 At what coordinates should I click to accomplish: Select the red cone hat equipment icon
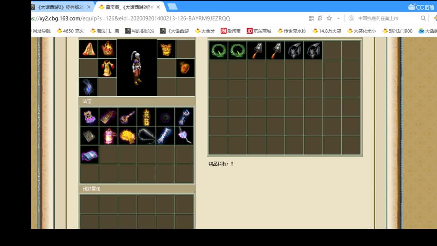89,49
